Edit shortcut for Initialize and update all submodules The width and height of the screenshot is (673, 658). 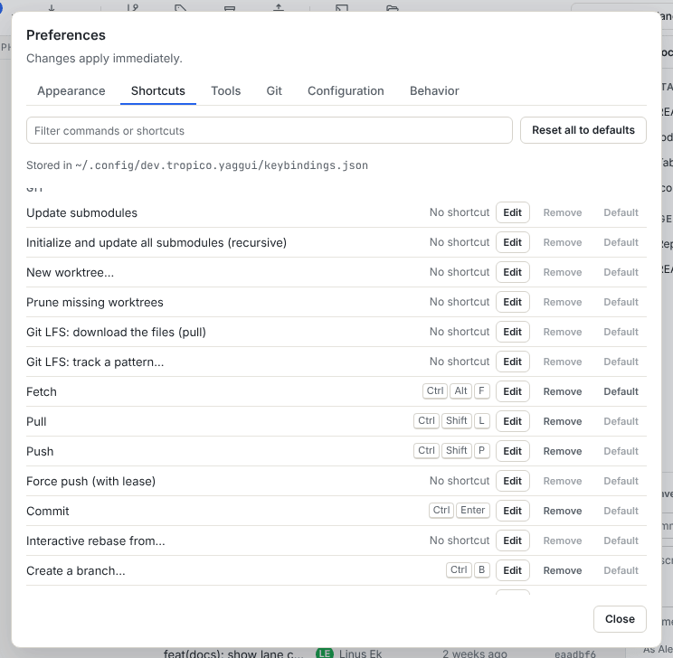(x=513, y=242)
